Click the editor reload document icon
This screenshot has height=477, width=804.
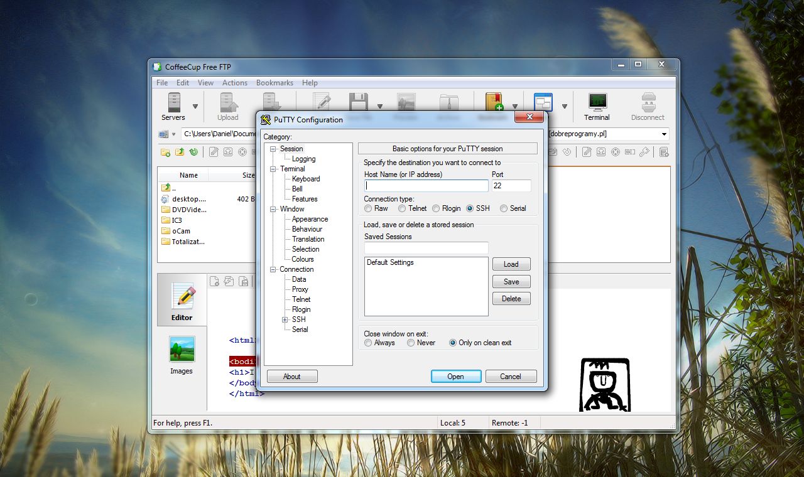pyautogui.click(x=229, y=281)
